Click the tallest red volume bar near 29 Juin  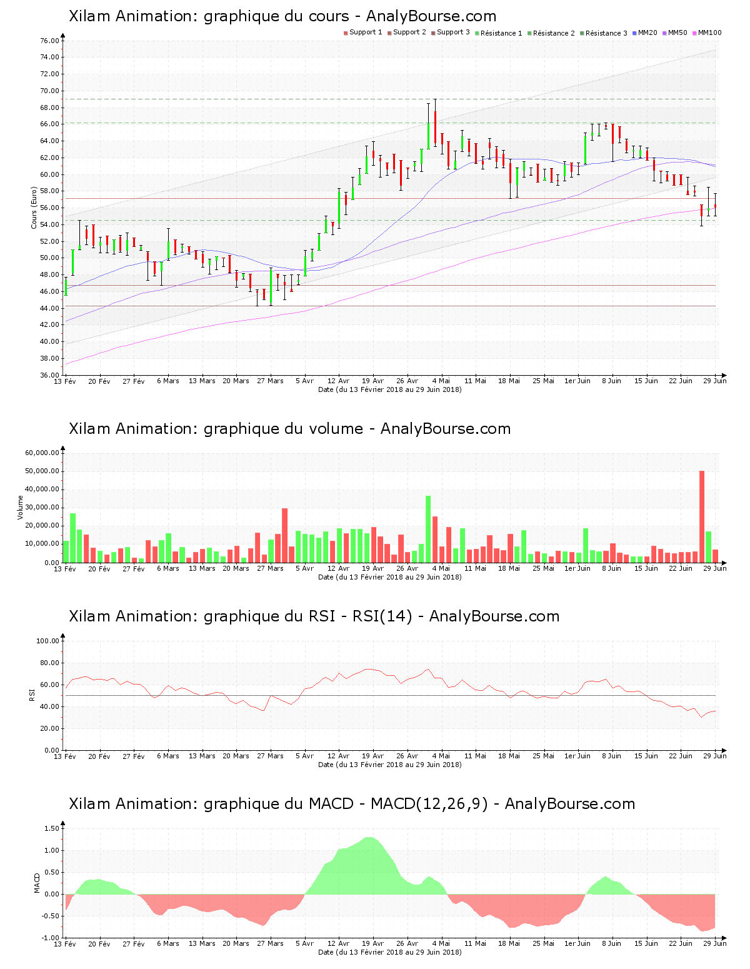tap(702, 516)
